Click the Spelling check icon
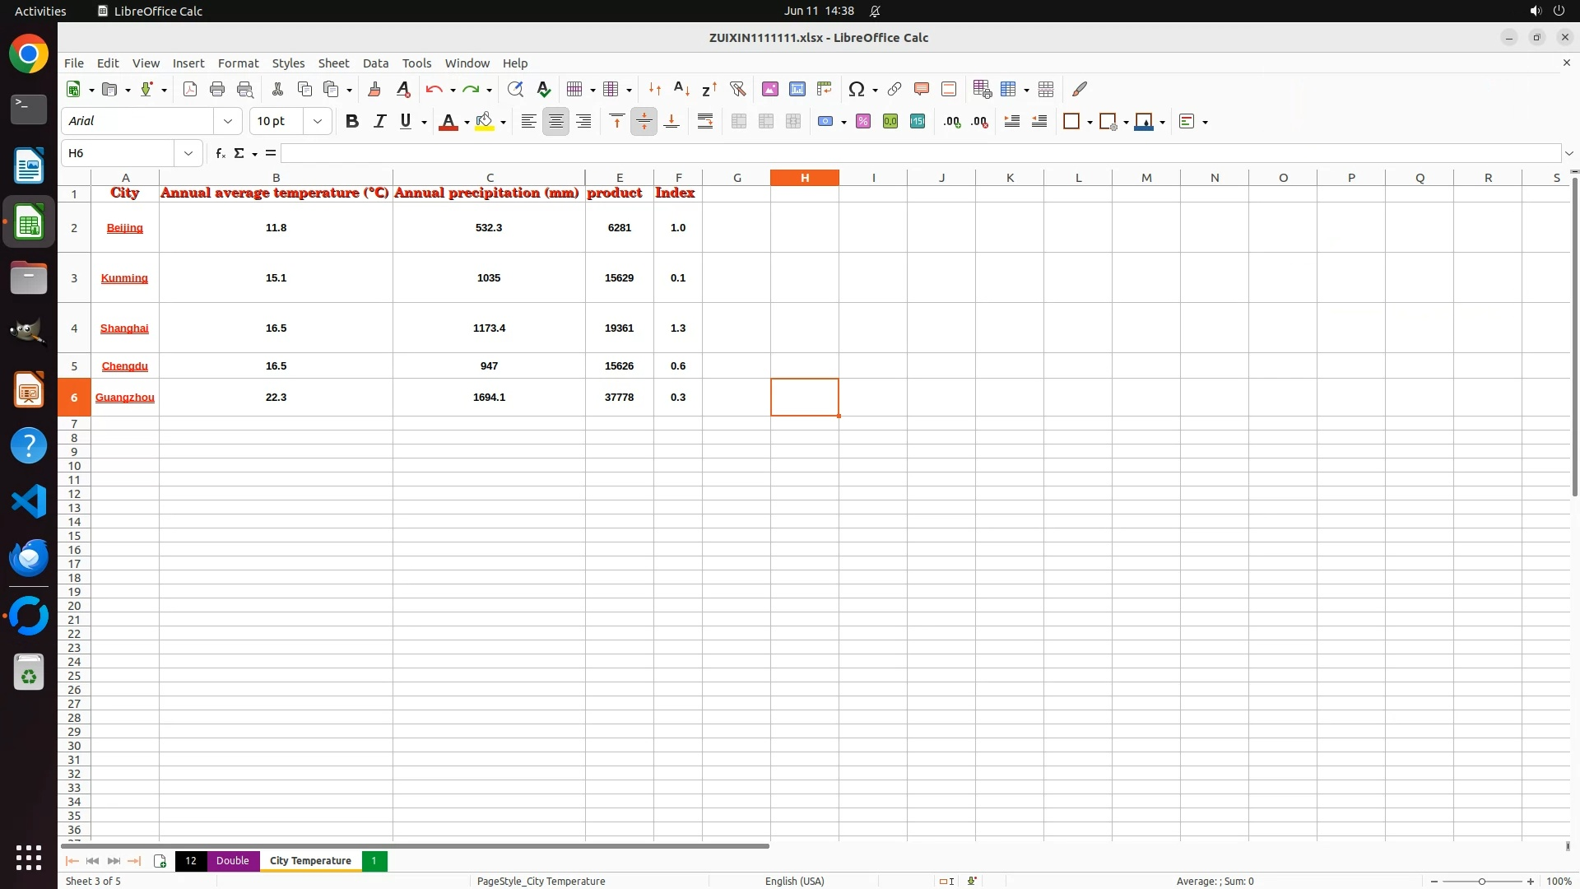Image resolution: width=1580 pixels, height=889 pixels. click(544, 89)
